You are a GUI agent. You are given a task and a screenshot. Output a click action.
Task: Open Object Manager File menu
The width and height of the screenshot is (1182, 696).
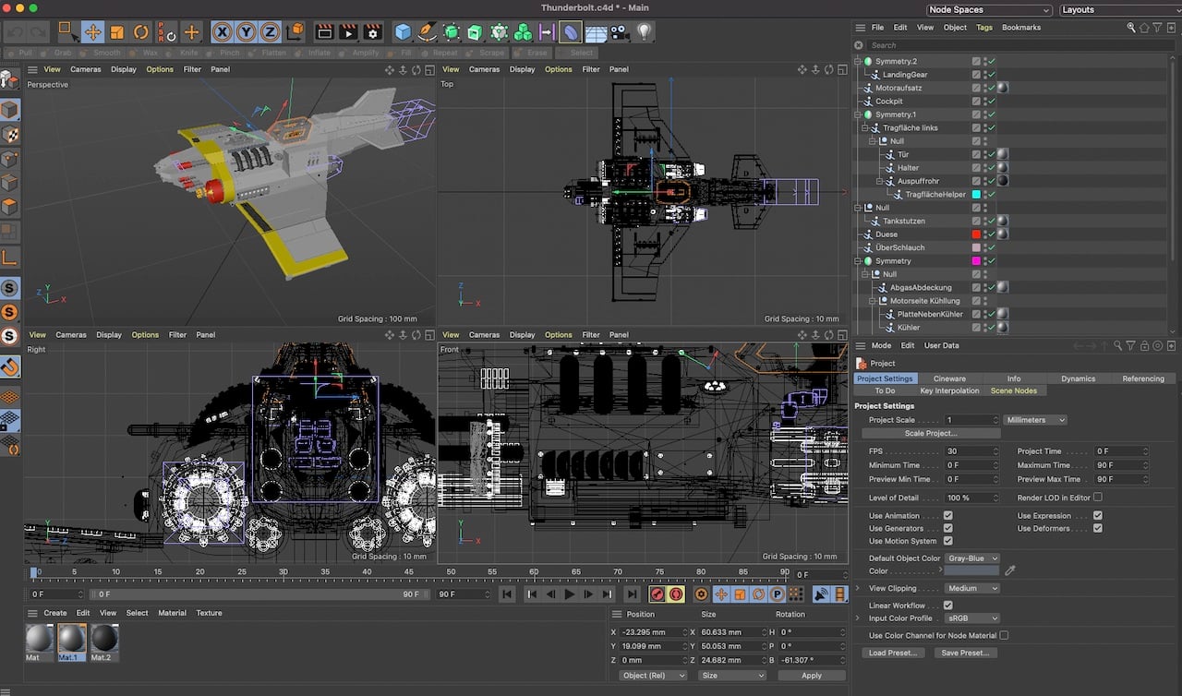(877, 28)
